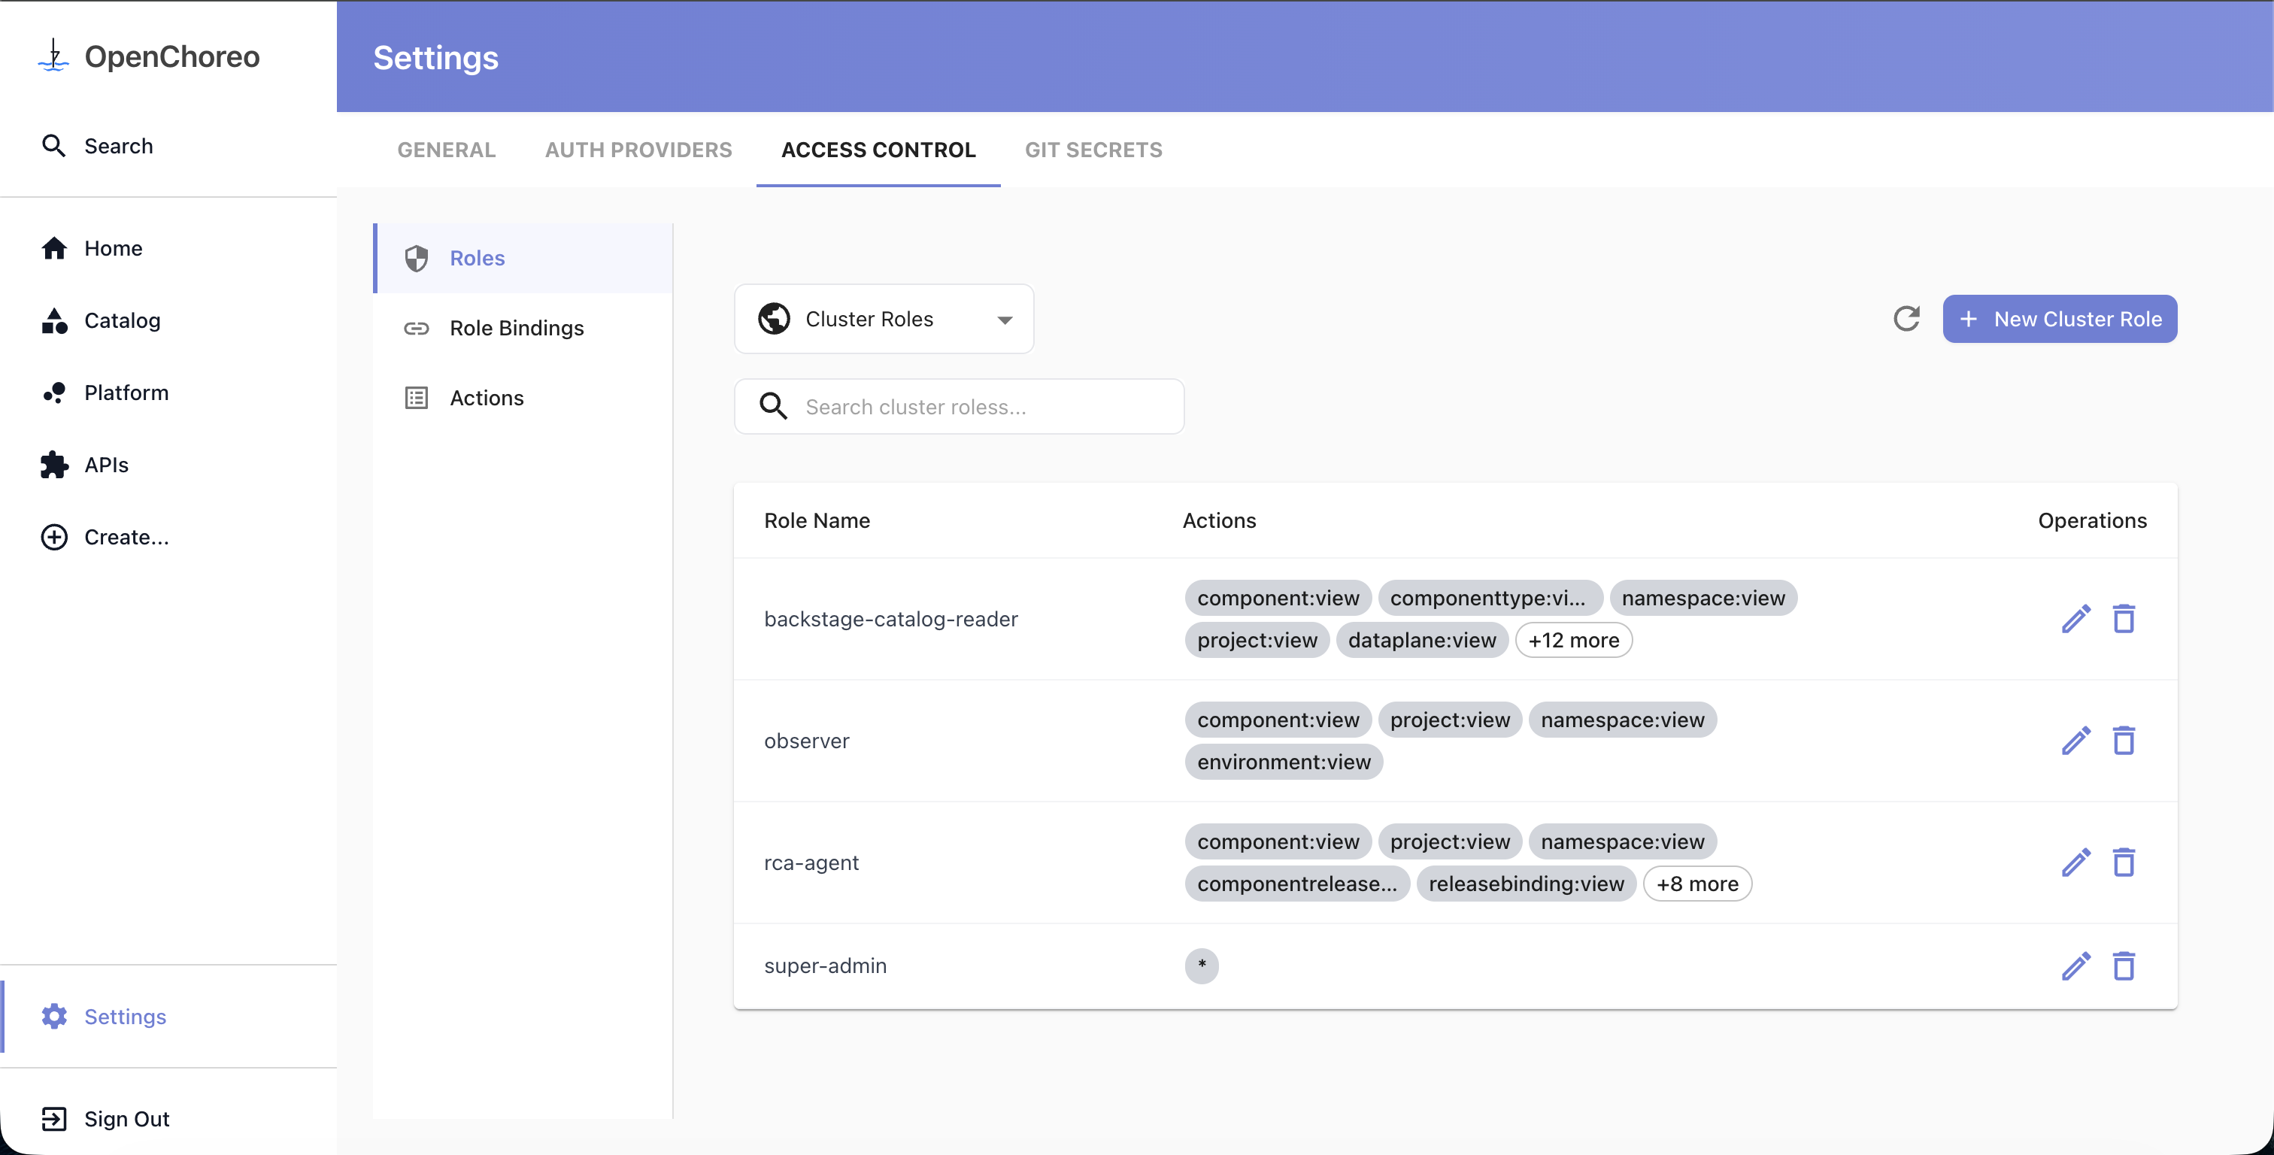Click the refresh roles icon
2274x1155 pixels.
tap(1906, 319)
